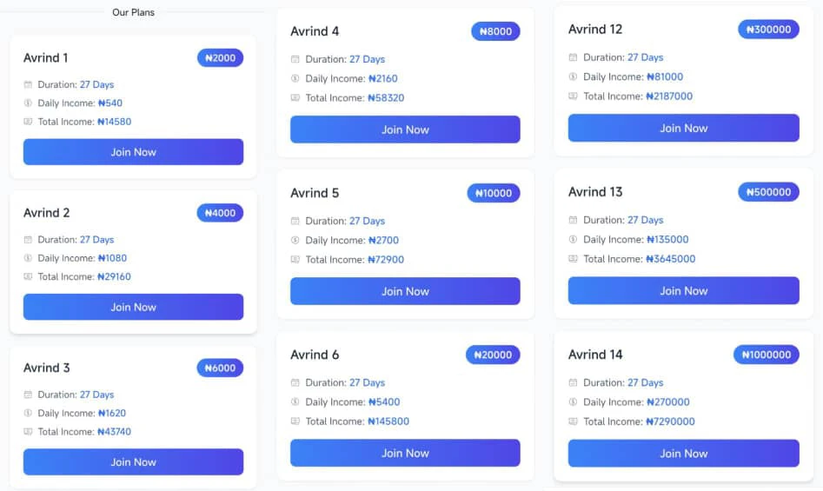Click the ₦20000 badge on Avrind 6
This screenshot has height=491, width=823.
pos(493,355)
